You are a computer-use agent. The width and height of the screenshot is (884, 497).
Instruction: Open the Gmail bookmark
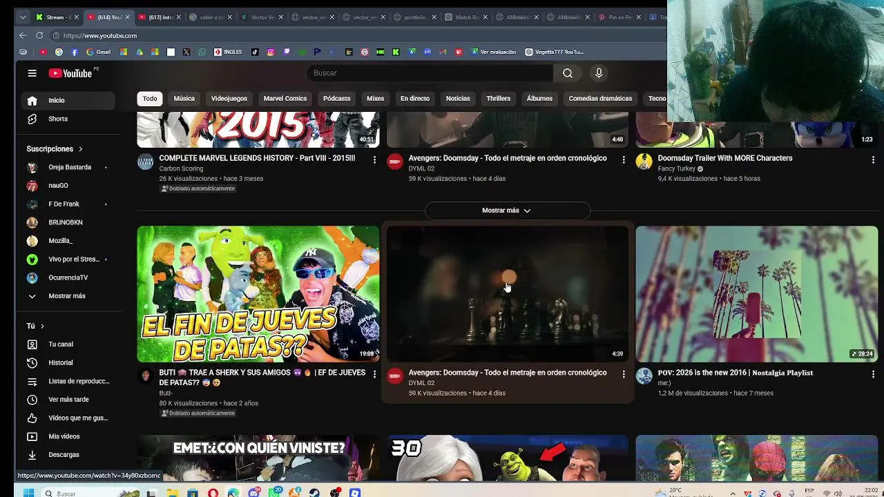point(98,52)
